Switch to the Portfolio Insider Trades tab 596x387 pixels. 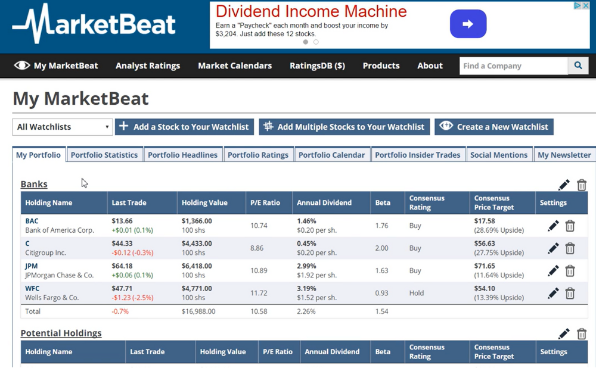pyautogui.click(x=417, y=155)
